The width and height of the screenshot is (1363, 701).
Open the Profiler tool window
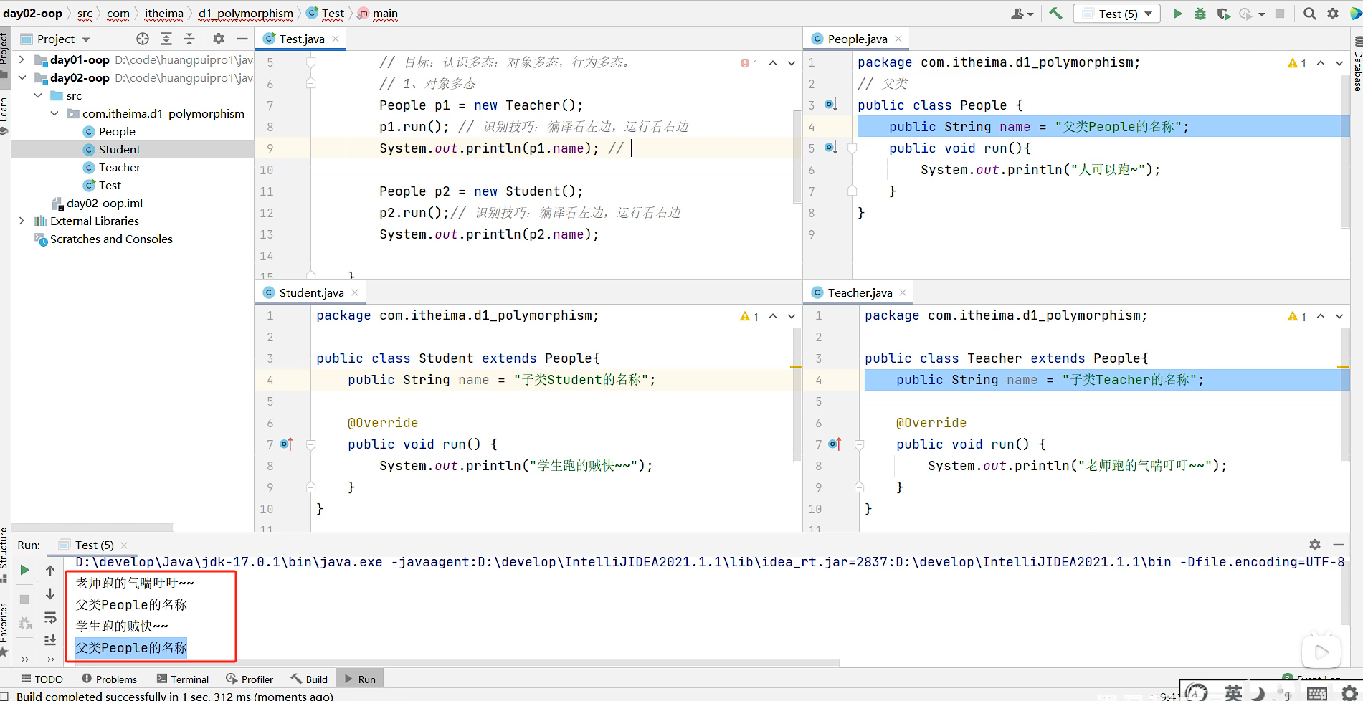point(250,679)
